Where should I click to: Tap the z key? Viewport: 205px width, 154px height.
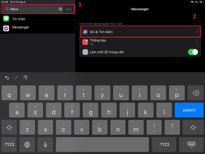tap(27, 127)
